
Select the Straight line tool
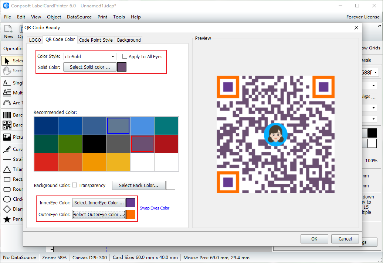point(12,159)
